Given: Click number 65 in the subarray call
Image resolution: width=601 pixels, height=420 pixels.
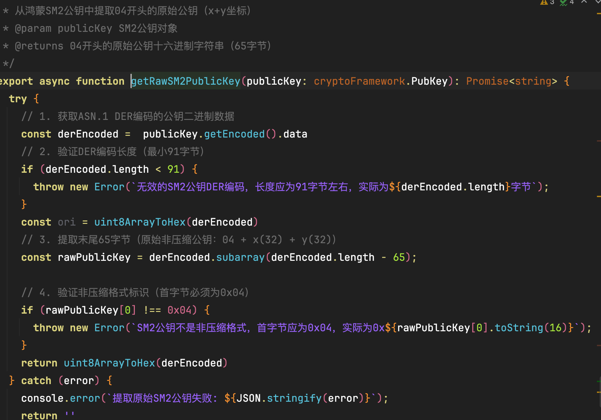Looking at the screenshot, I should coord(399,257).
